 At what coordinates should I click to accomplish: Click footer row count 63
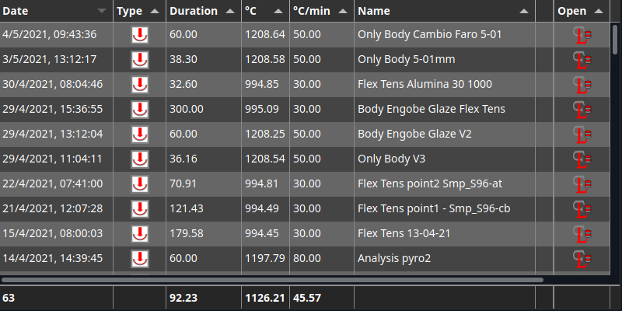pyautogui.click(x=9, y=298)
